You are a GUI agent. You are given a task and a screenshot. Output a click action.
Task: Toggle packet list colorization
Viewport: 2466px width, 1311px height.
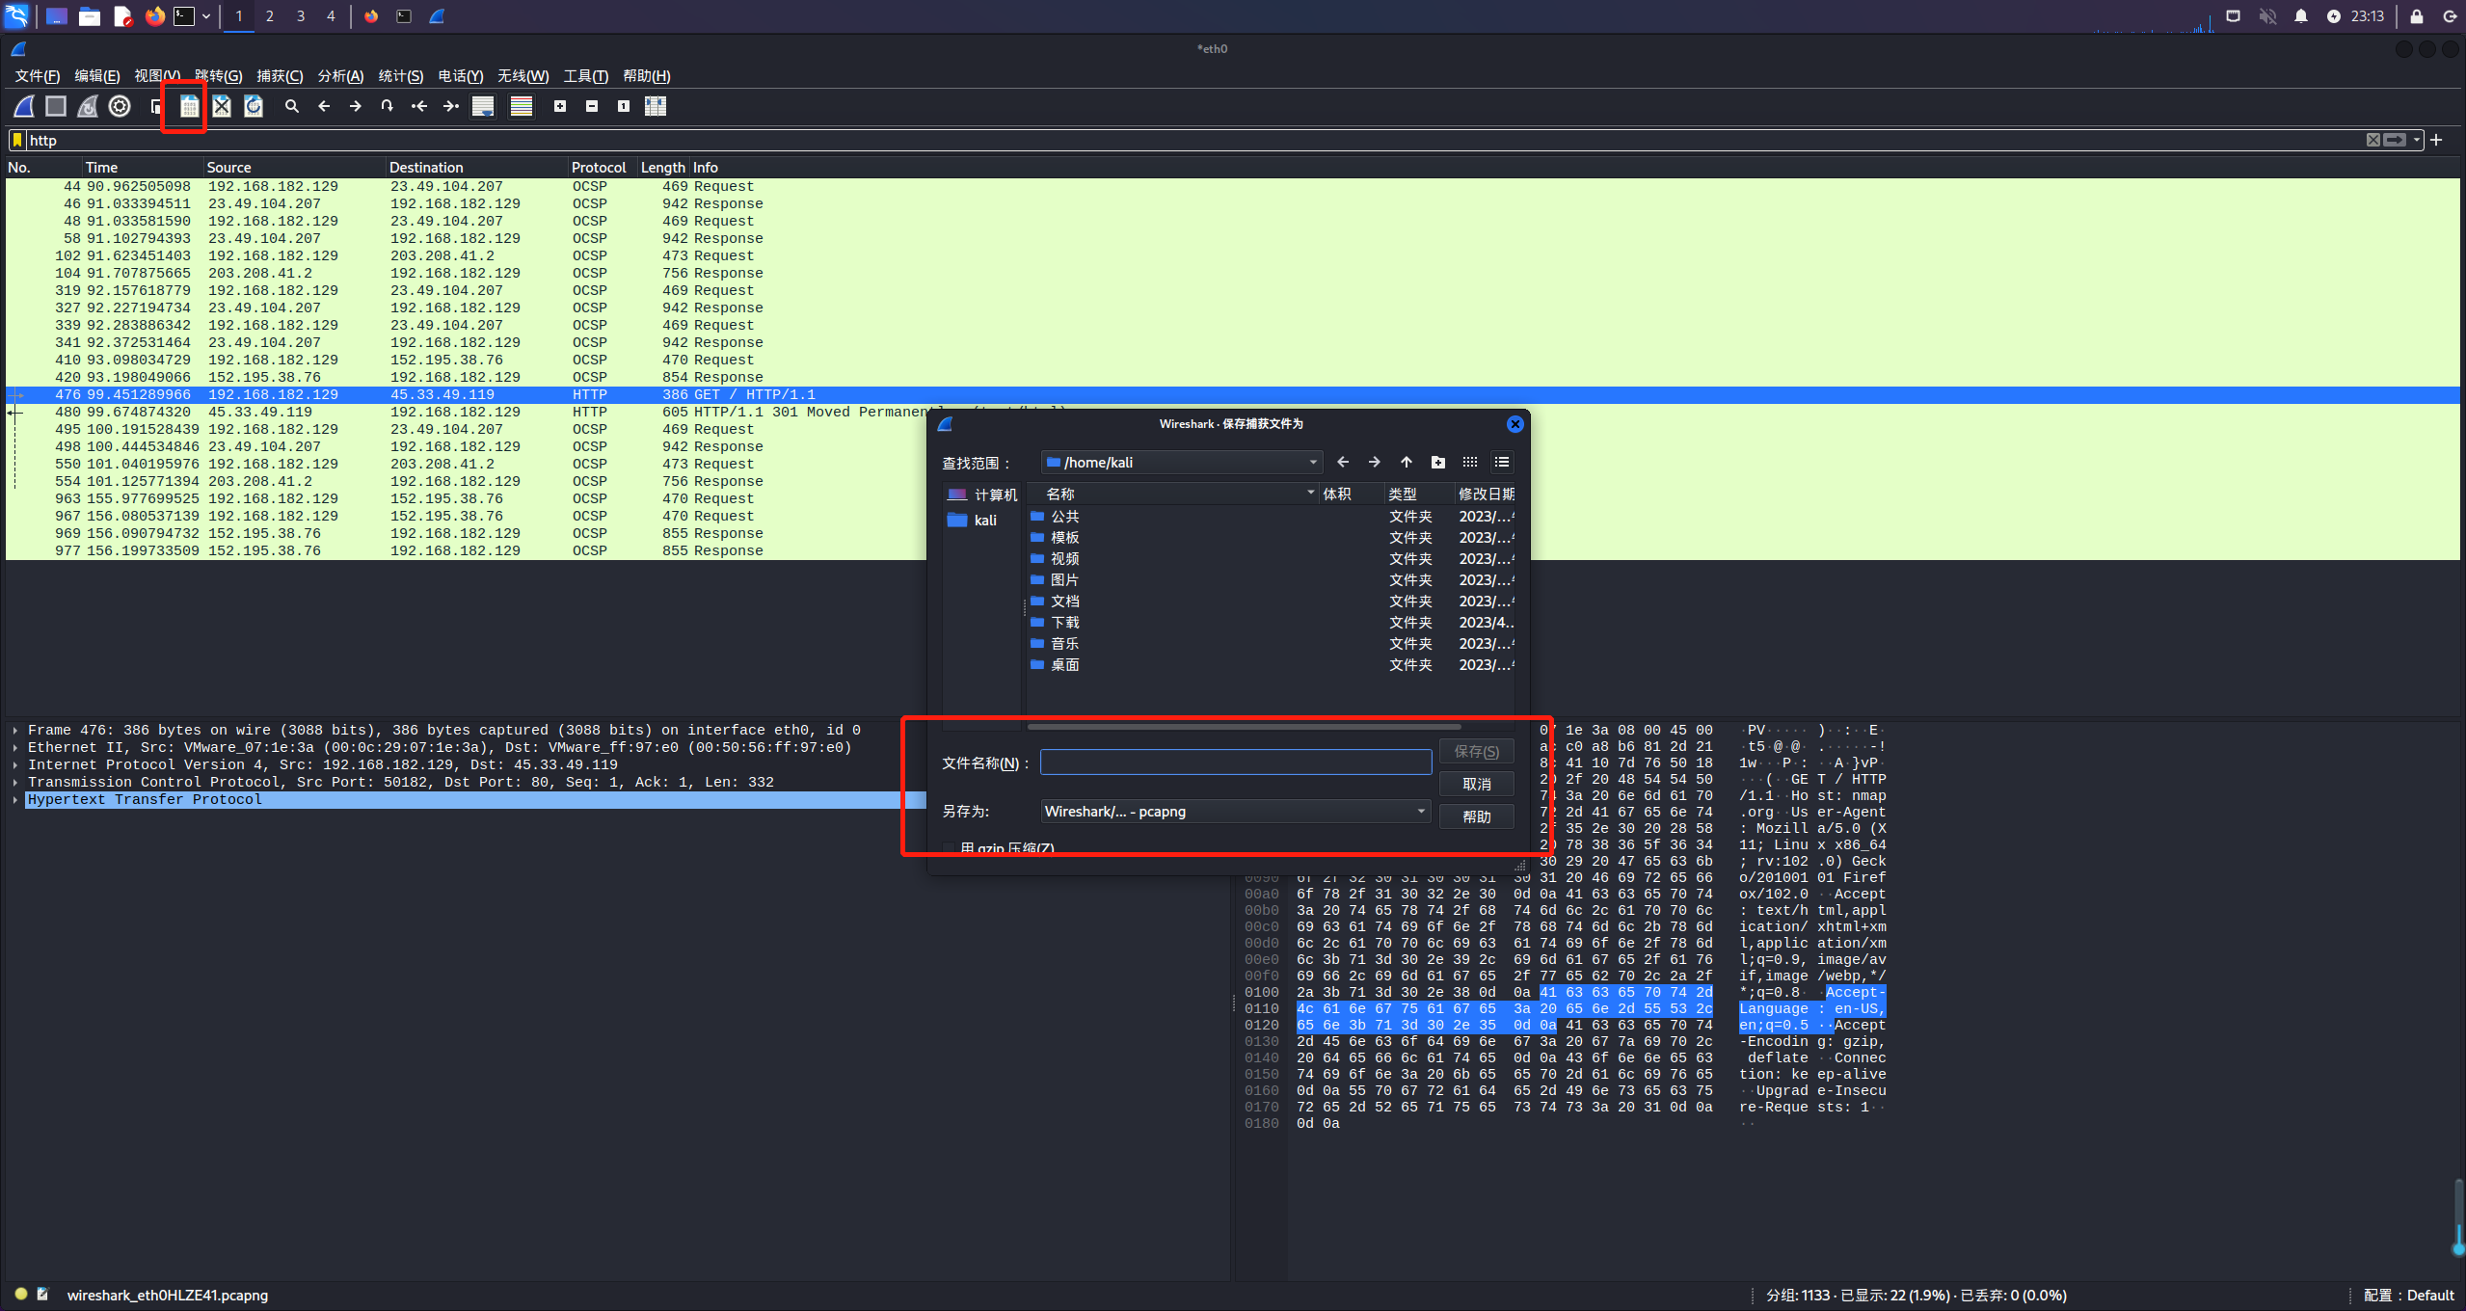(x=522, y=106)
